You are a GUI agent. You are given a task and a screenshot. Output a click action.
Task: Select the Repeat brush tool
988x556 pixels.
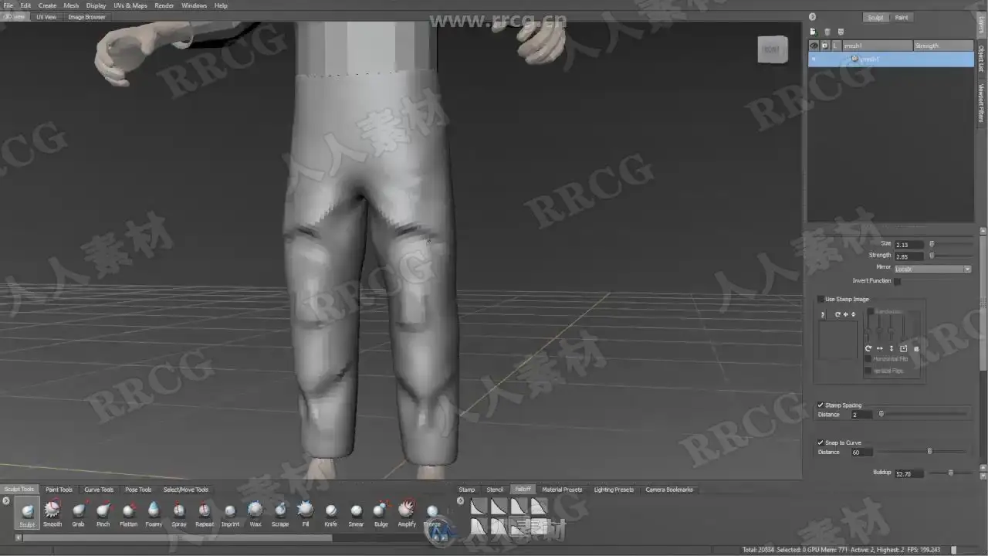[x=205, y=513]
